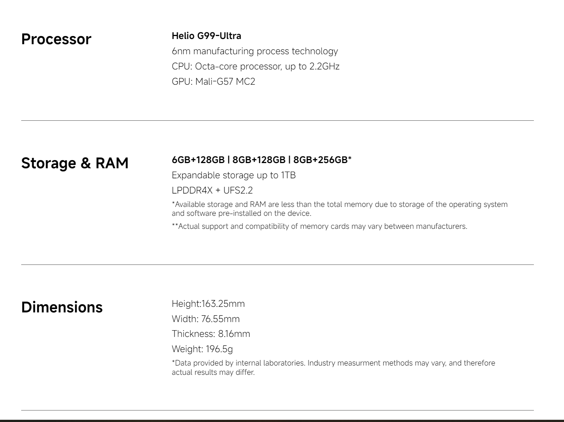
Task: Click the Processor section heading
Action: (x=56, y=39)
